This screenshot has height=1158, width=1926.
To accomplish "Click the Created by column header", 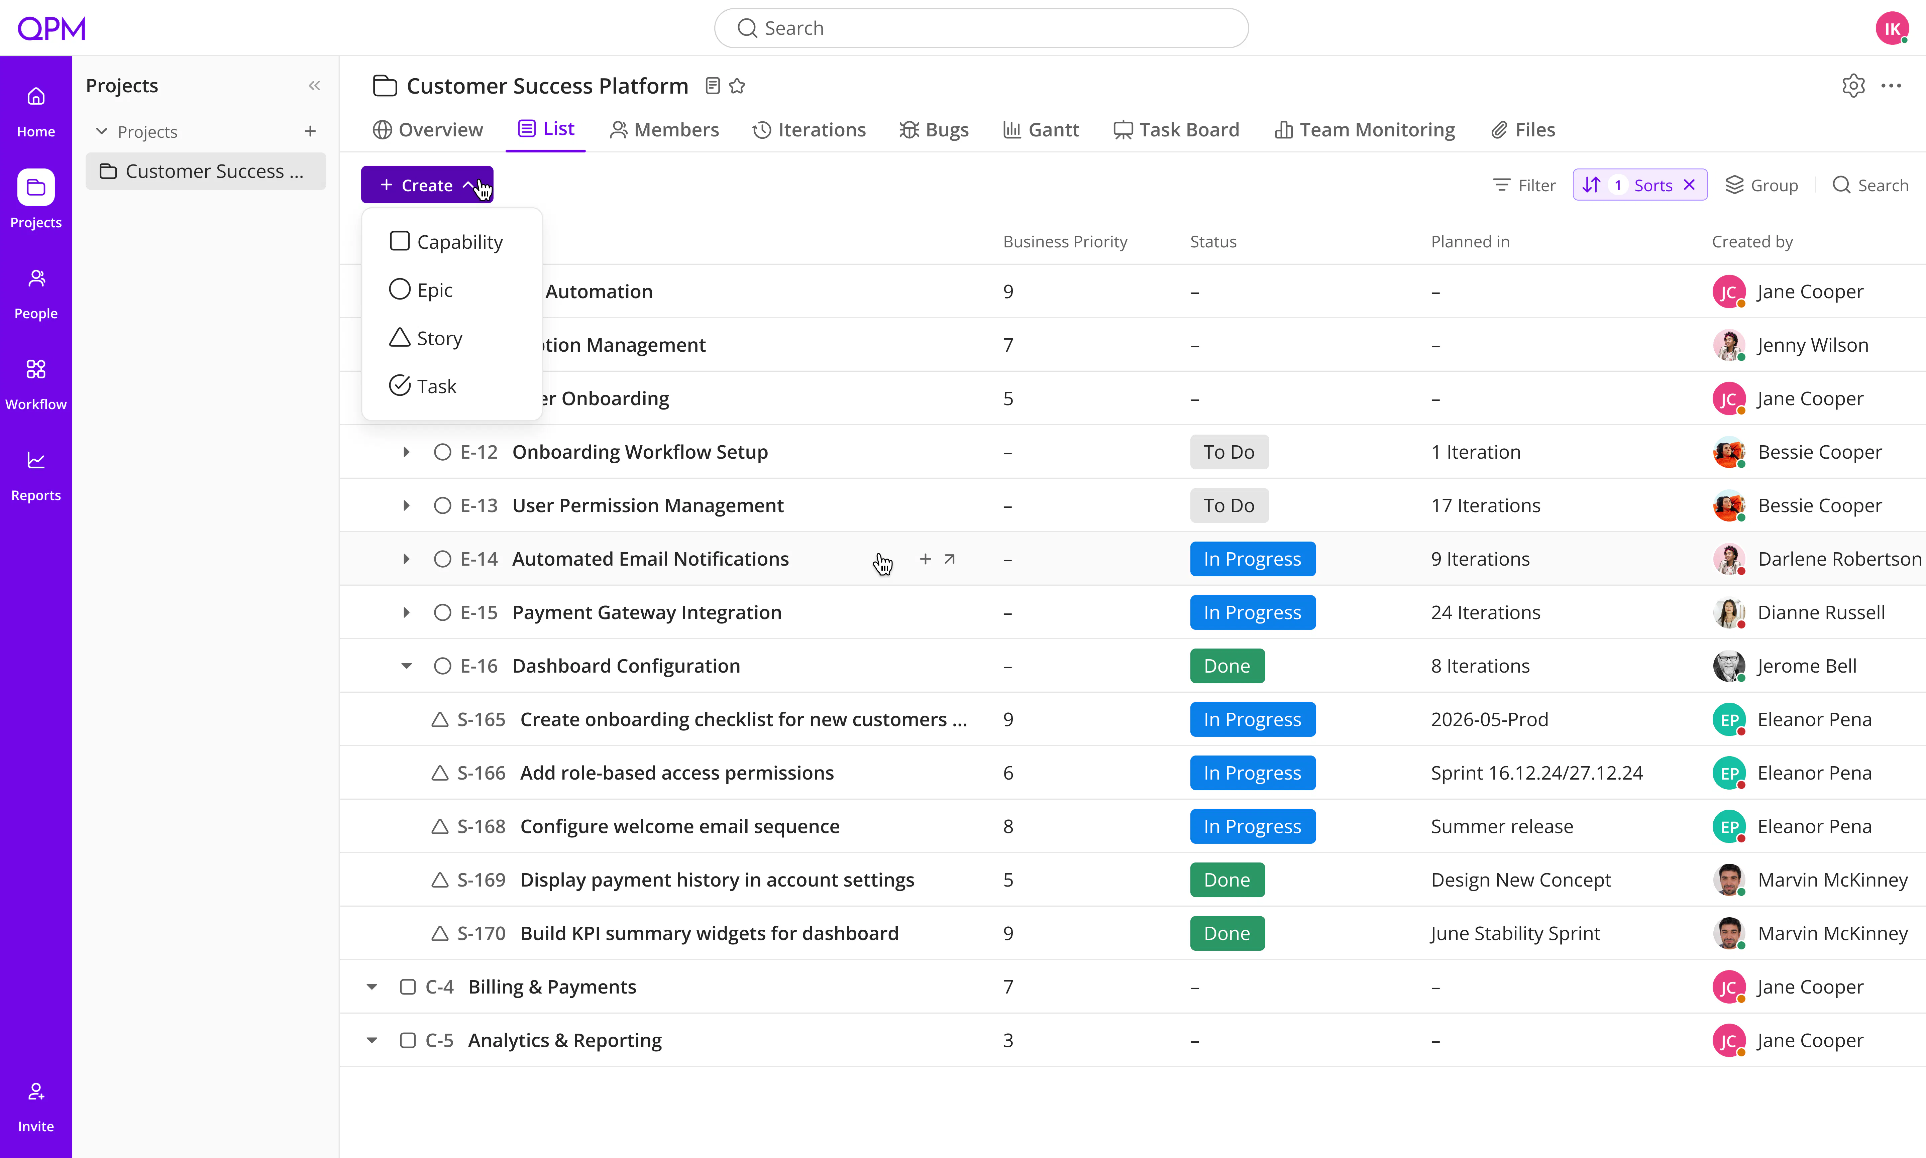I will (1752, 242).
